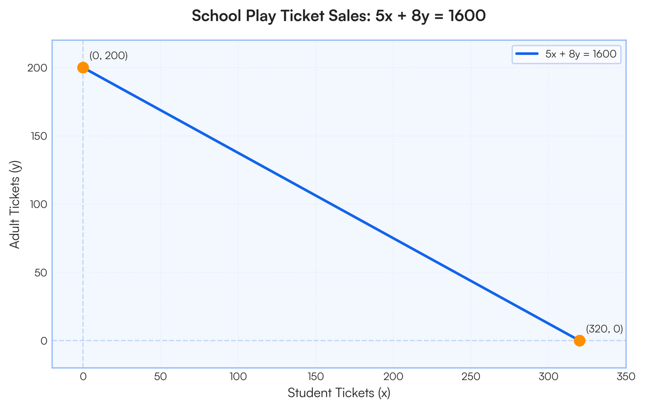
Task: Click the x-axis tick label 150
Action: point(316,376)
